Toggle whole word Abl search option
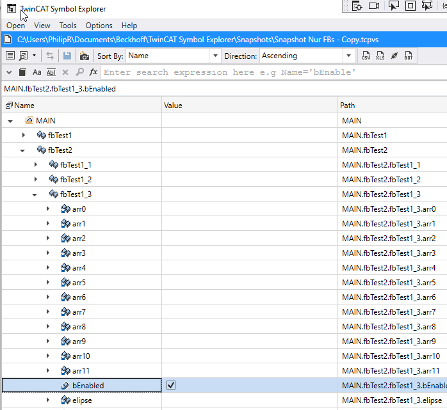This screenshot has width=447, height=410. [51, 72]
